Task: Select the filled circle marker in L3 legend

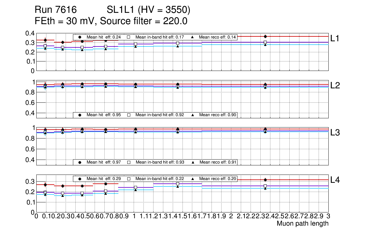Action: (x=80, y=162)
